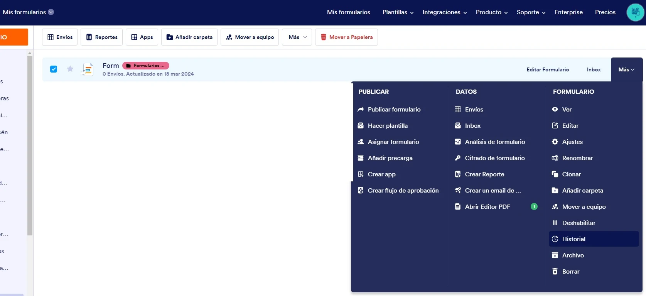
Task: Collapse the Form row Más menu
Action: (627, 69)
